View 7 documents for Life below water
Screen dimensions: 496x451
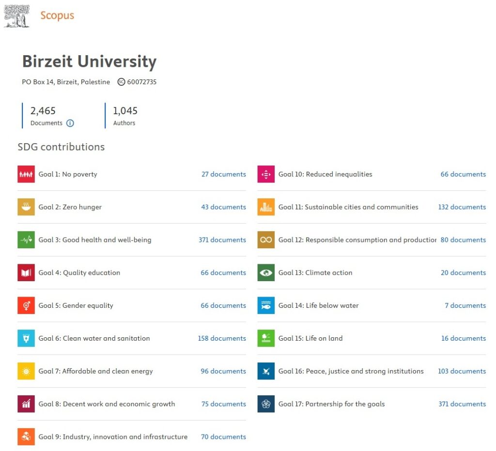465,306
